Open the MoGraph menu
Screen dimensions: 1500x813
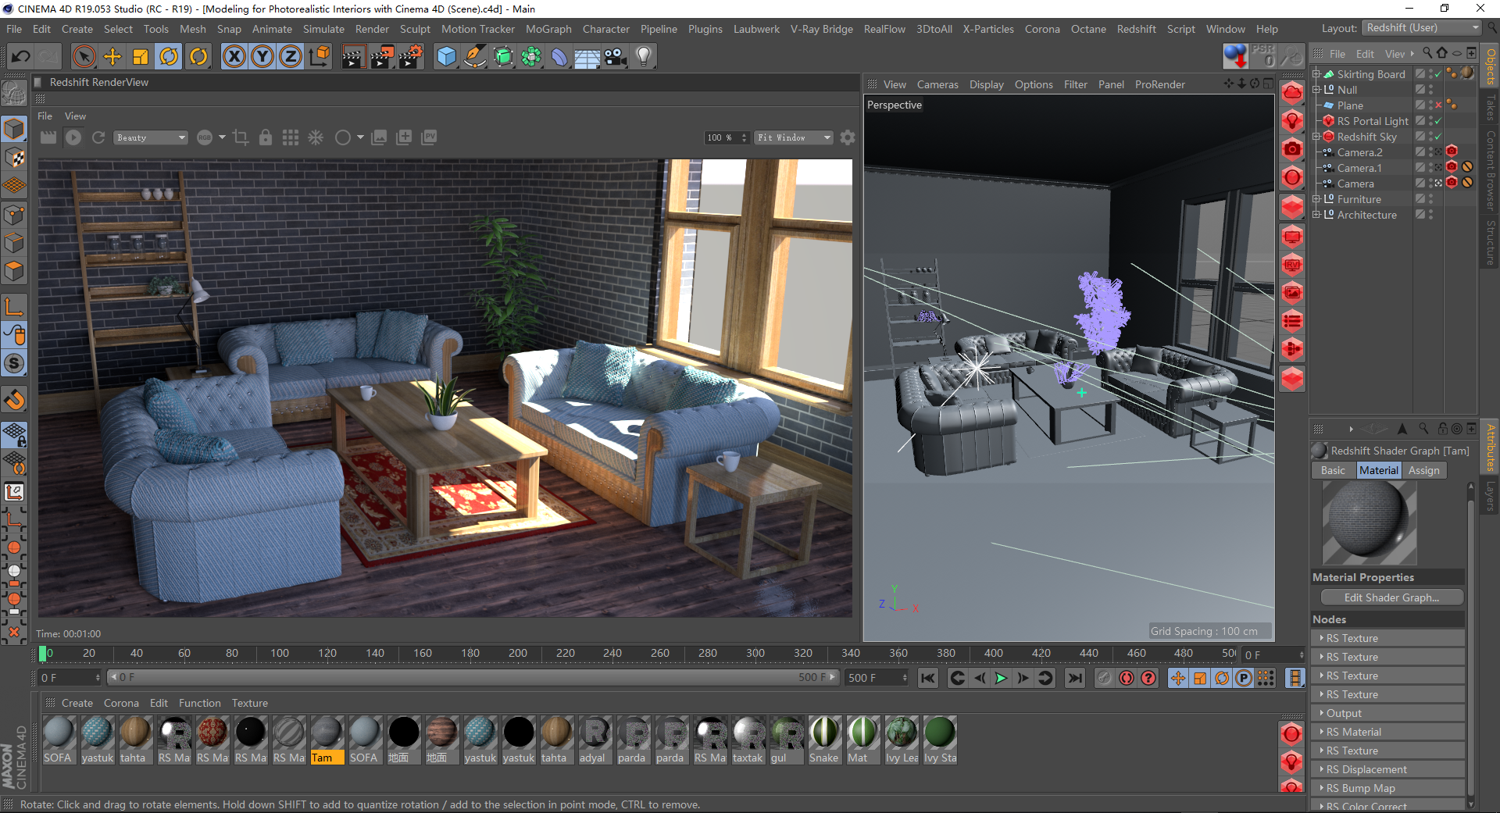tap(548, 29)
